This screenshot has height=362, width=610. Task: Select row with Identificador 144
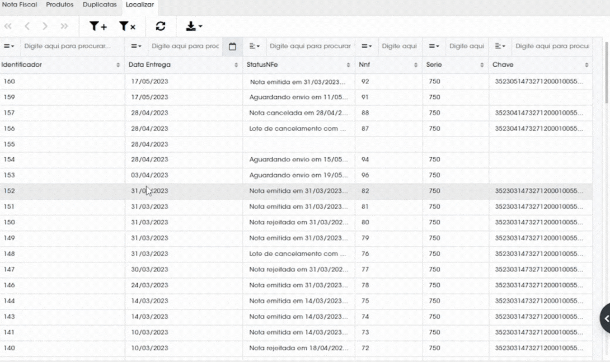[x=296, y=301]
